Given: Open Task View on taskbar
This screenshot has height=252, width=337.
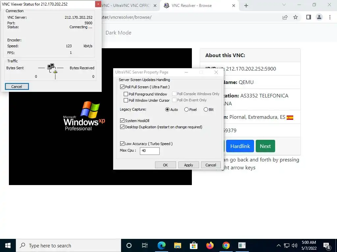Looking at the screenshot, I should [x=145, y=245].
